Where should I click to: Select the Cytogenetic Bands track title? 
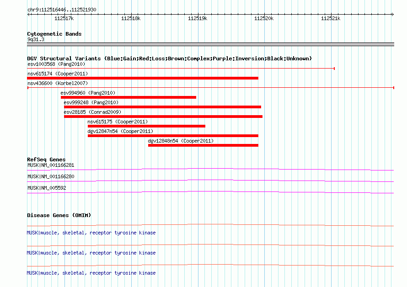pyautogui.click(x=54, y=34)
